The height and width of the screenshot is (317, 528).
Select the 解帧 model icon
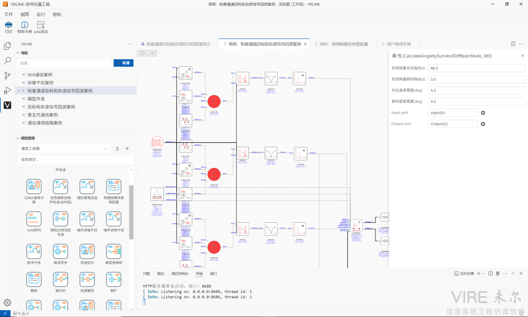point(34,279)
